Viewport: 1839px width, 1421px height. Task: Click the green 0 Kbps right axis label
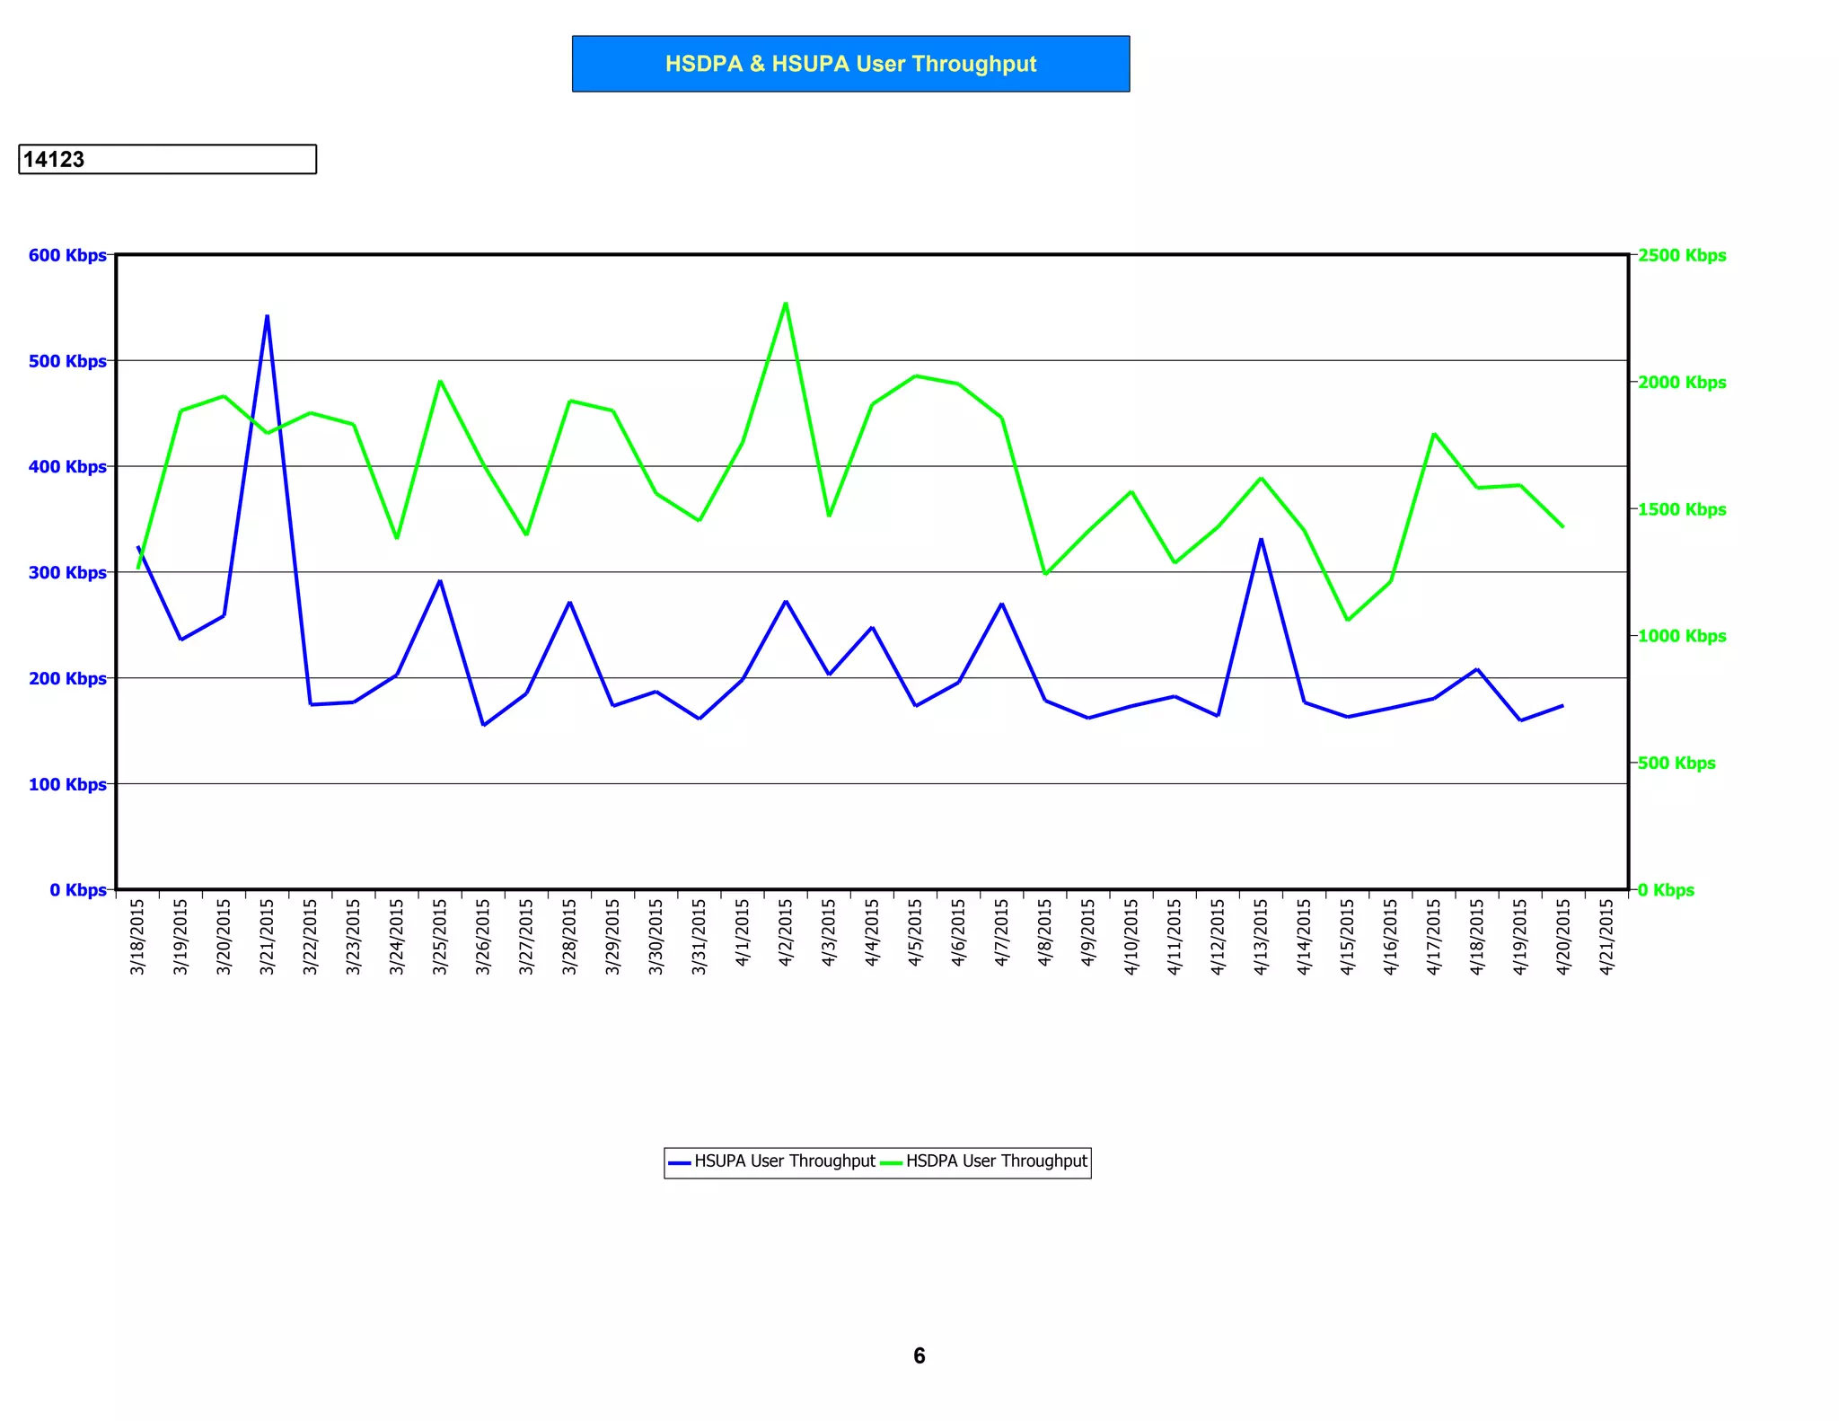click(1666, 890)
